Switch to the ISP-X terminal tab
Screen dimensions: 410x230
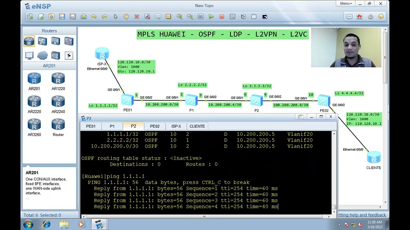[176, 126]
